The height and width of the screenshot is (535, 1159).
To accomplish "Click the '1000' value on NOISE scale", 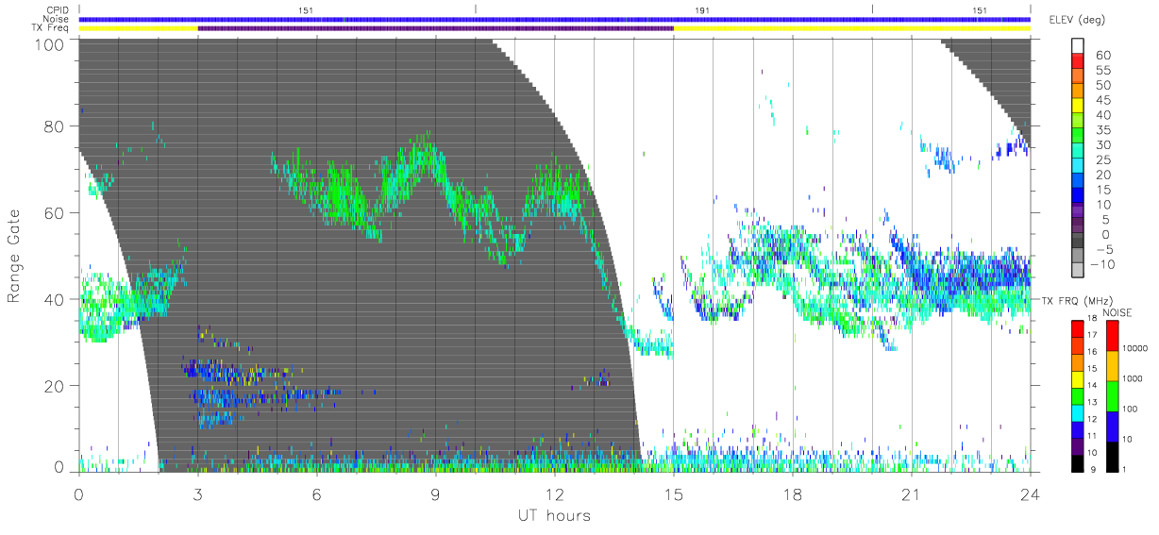I will click(x=1133, y=378).
